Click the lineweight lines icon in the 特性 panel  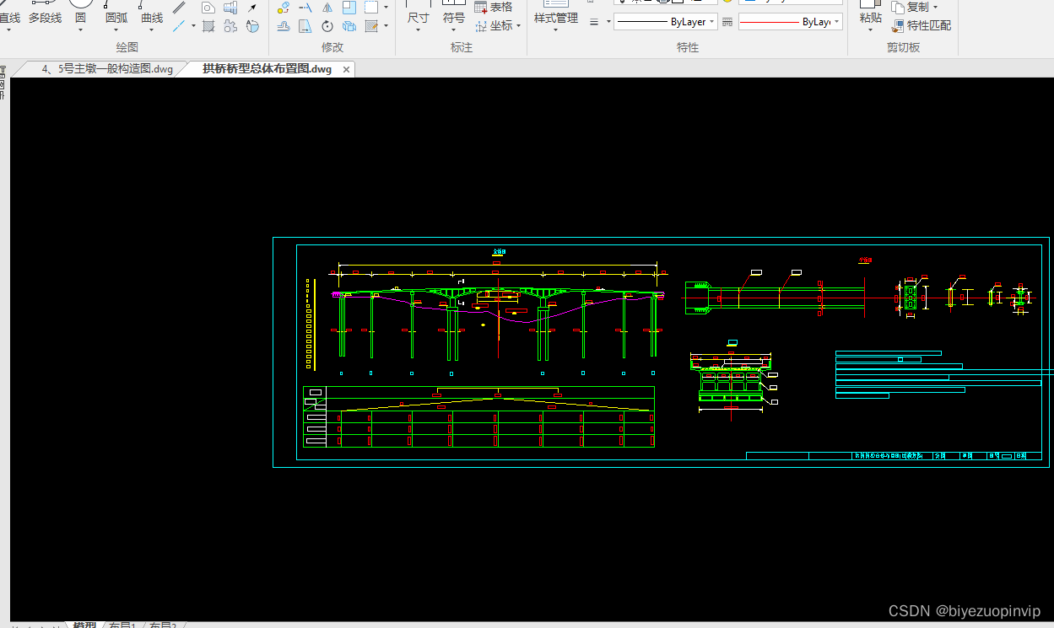594,22
